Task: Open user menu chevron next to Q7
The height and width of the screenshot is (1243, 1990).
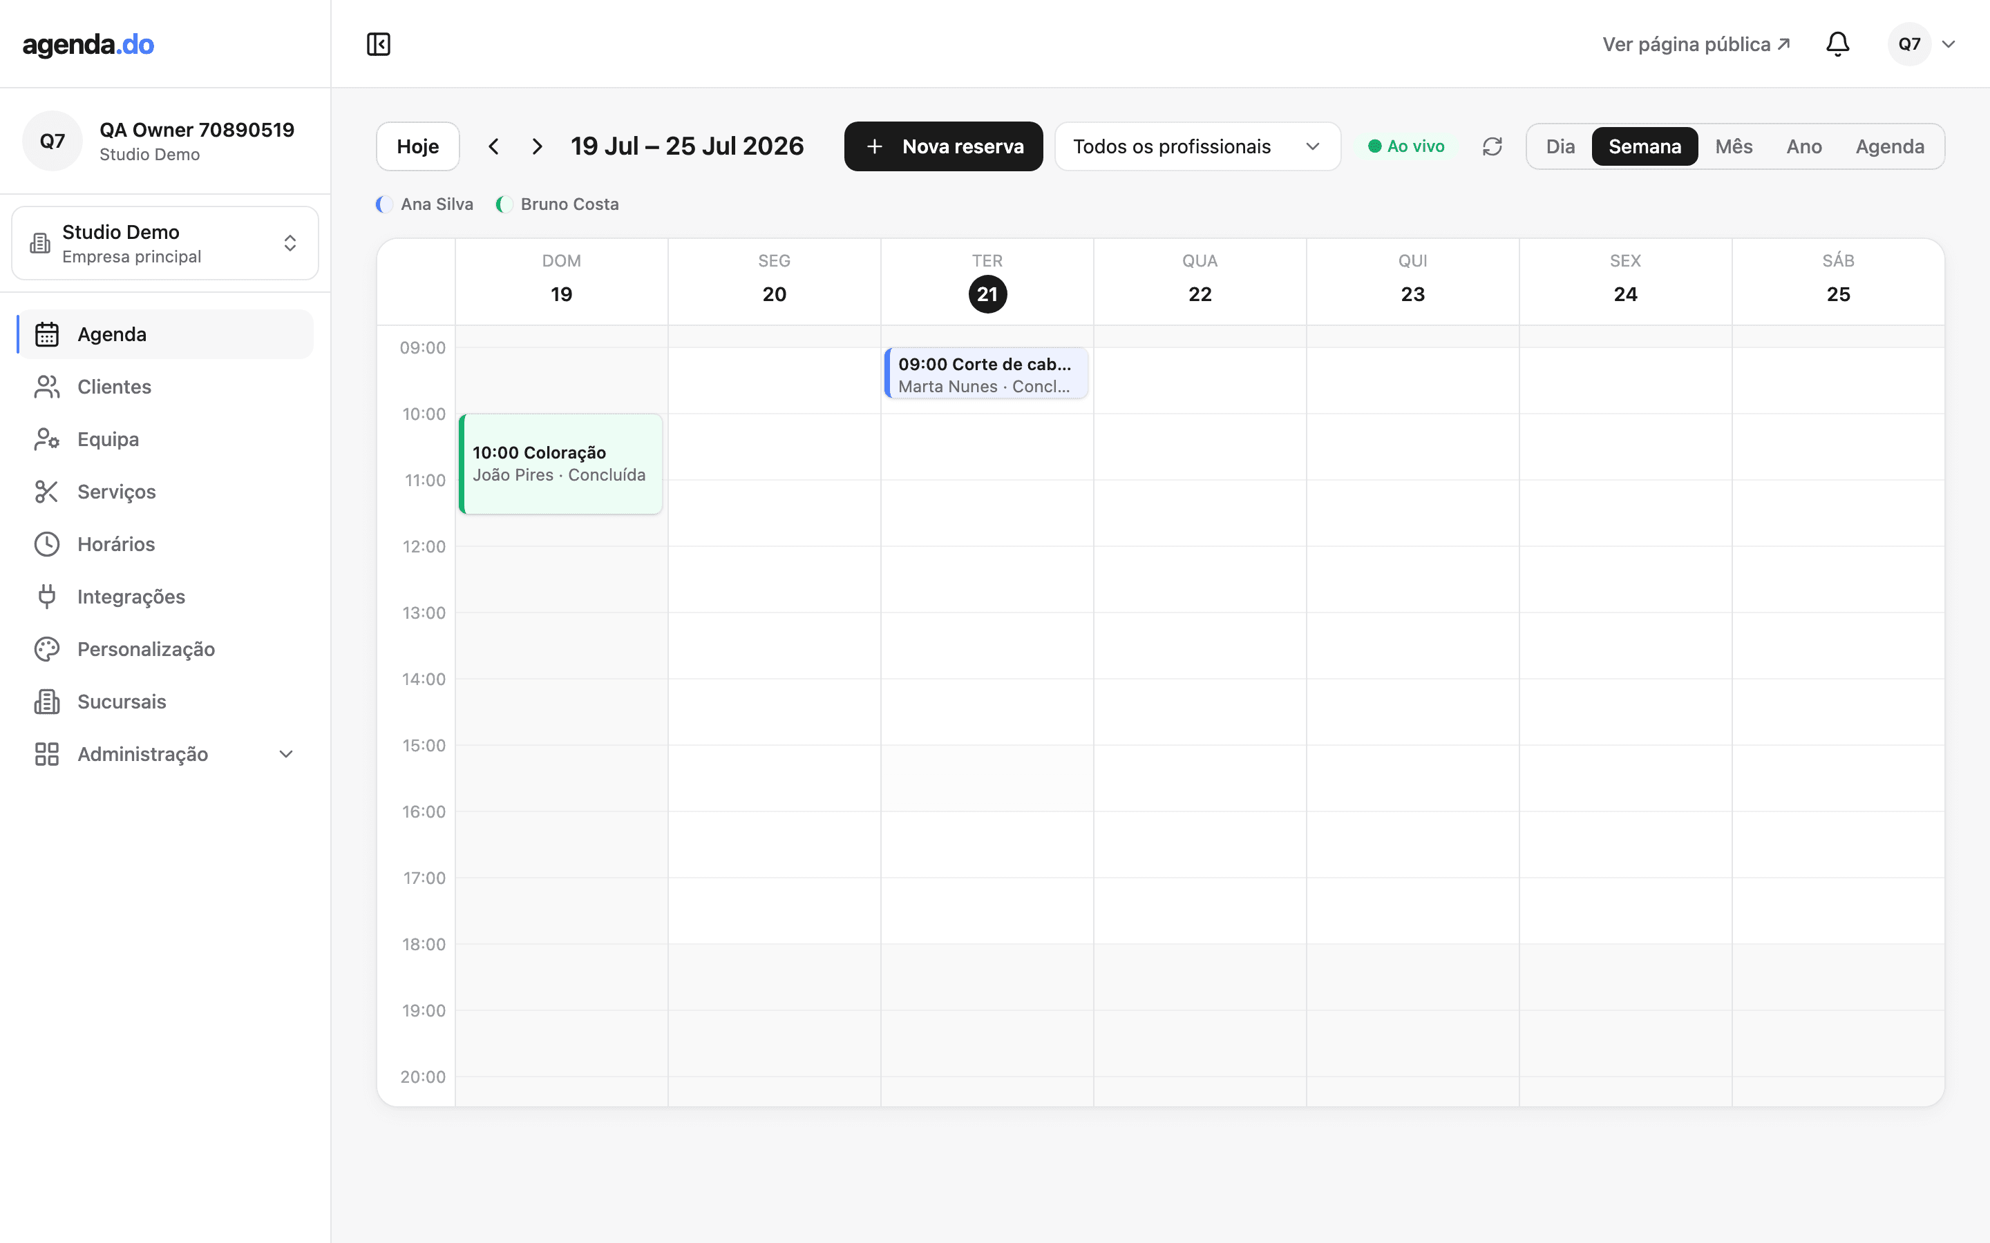Action: [1948, 44]
